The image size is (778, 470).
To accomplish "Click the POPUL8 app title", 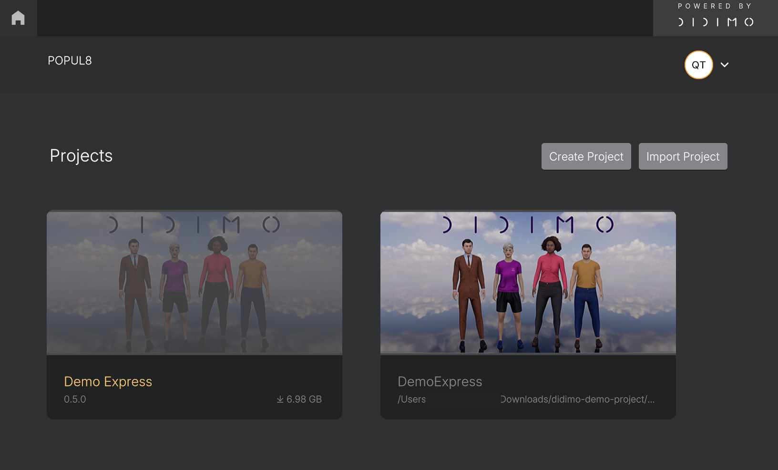I will (x=70, y=61).
